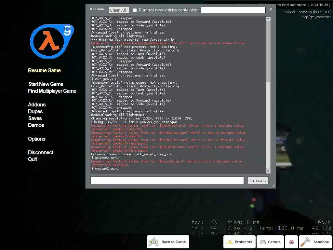Click the Games button label

(x=274, y=242)
